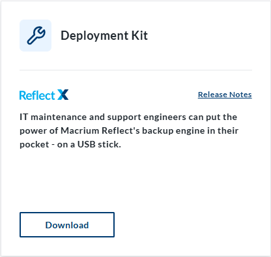Click the word Kit in the heading
Screen dimensions: 271x257
139,35
